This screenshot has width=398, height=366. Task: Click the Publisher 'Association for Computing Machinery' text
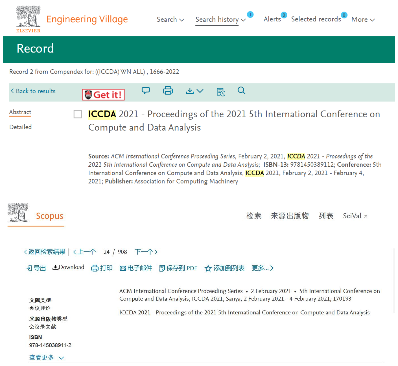186,181
